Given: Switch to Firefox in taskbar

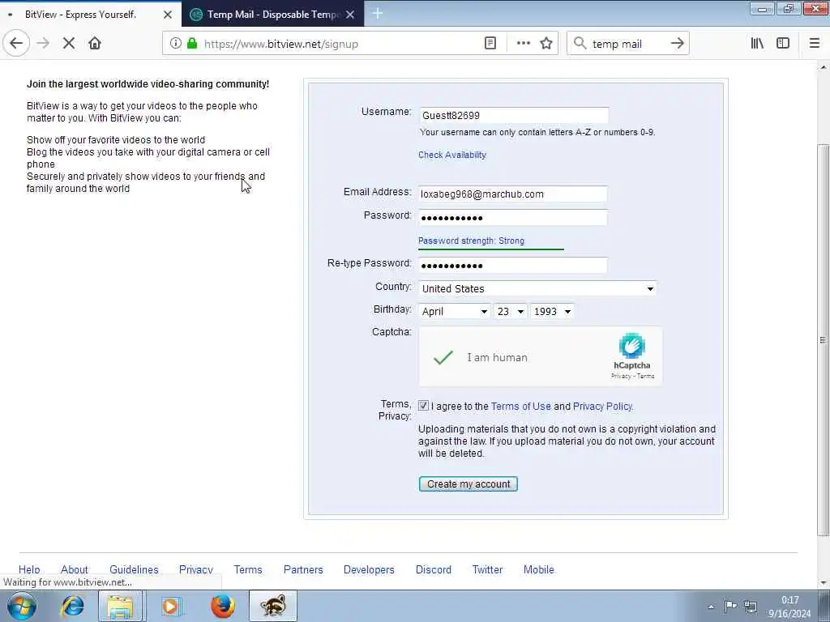Looking at the screenshot, I should (223, 606).
